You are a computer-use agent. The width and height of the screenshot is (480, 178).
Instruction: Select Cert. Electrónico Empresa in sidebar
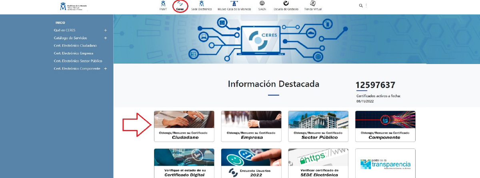point(74,53)
